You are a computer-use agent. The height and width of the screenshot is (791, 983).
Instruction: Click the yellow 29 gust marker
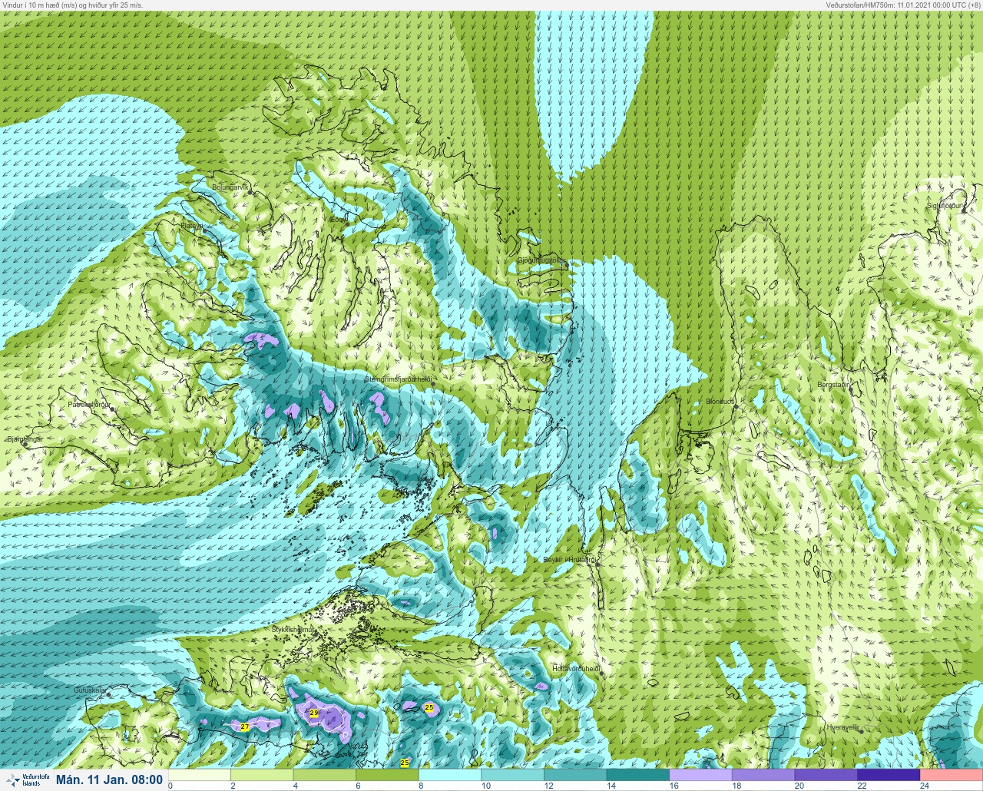(314, 713)
